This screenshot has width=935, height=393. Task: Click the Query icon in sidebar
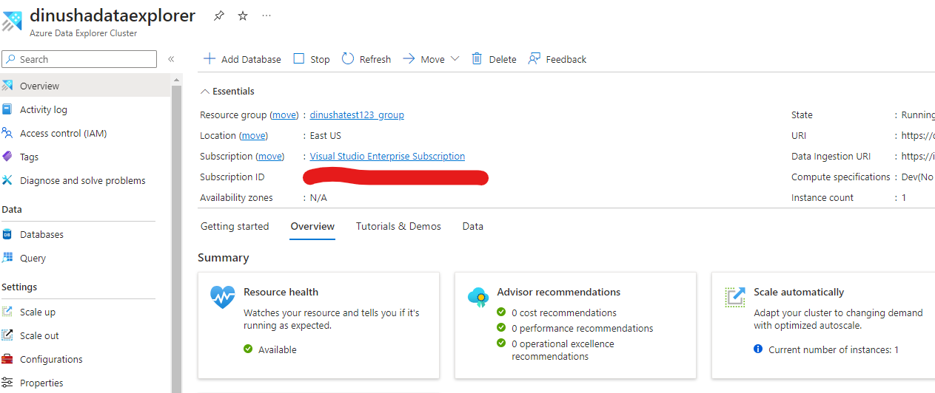coord(7,258)
